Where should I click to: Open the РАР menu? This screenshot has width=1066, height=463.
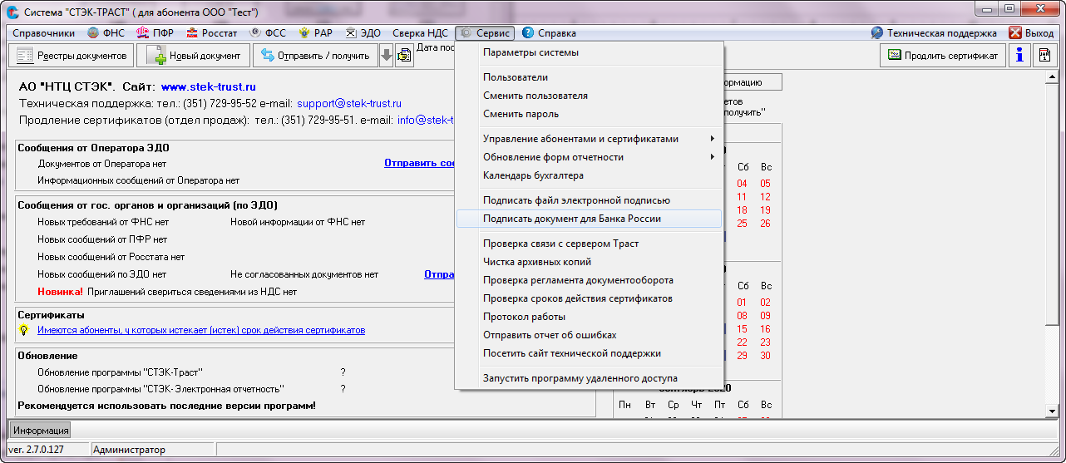(x=316, y=33)
